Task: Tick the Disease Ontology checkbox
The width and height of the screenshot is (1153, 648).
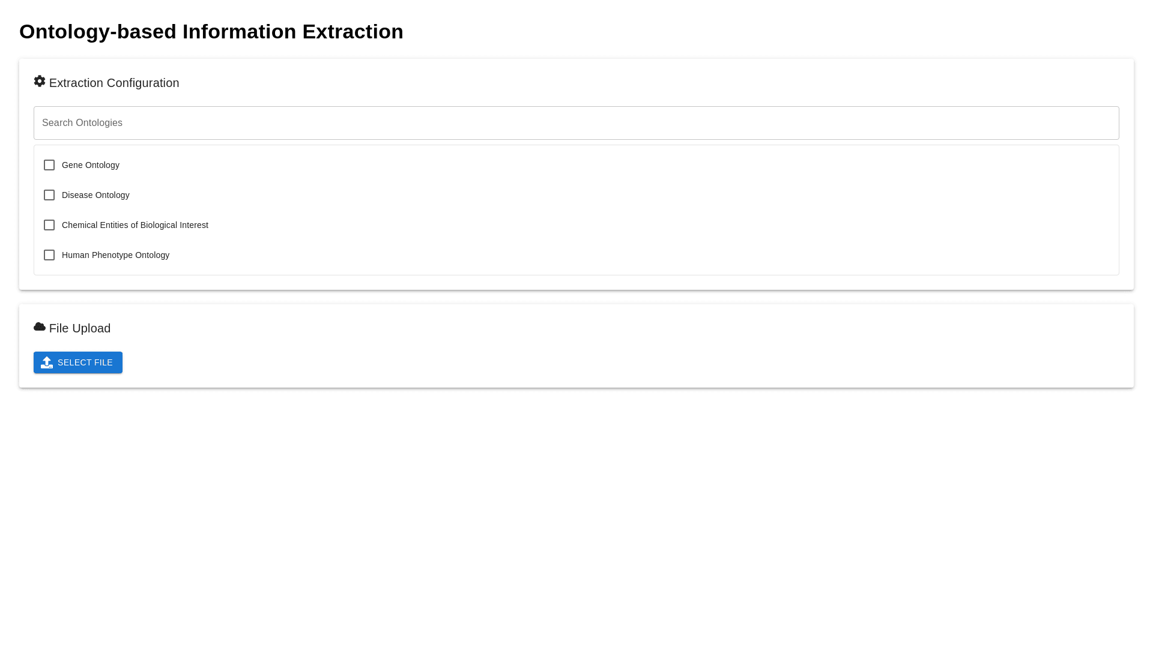Action: 49,195
